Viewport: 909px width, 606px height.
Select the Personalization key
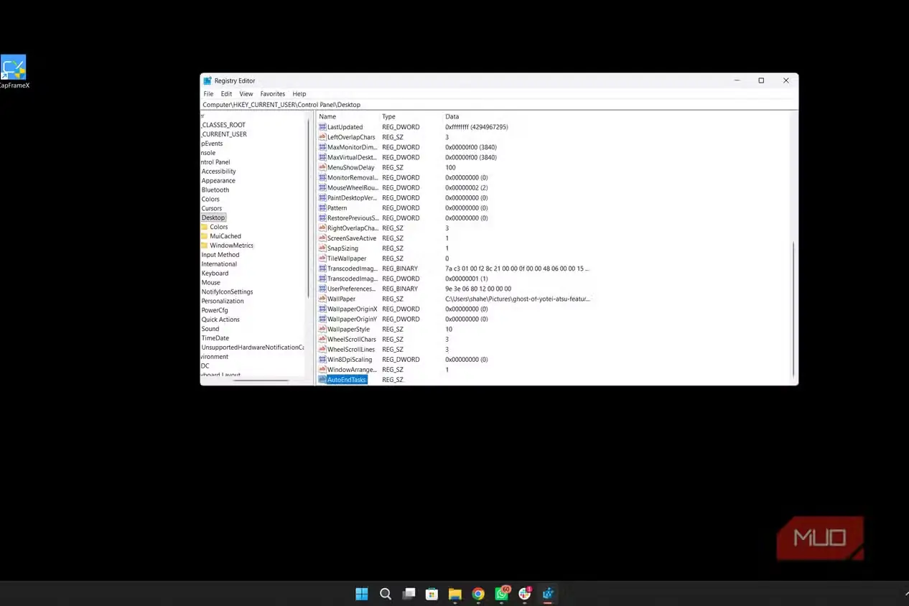[x=223, y=302]
